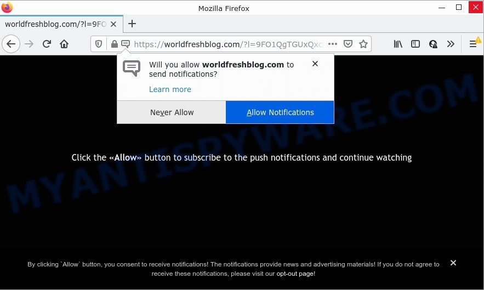Toggle the sidebar view

[415, 44]
